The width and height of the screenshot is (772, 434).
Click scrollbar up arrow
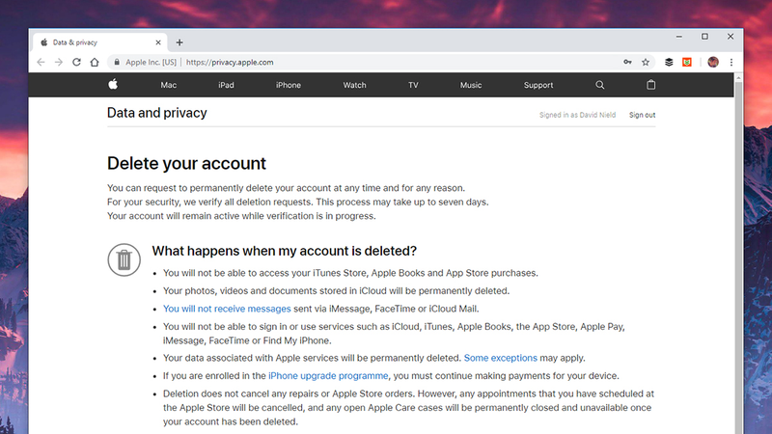pyautogui.click(x=738, y=78)
